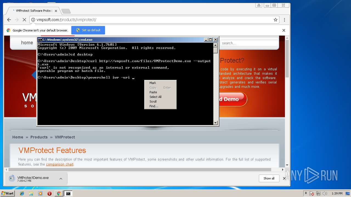Click the Show all downloads button

tap(269, 178)
